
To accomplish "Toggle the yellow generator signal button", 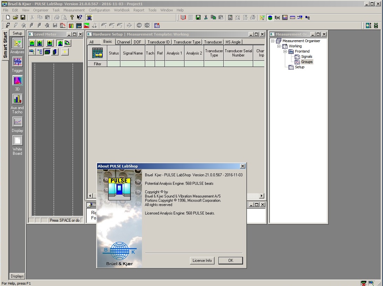I will (x=65, y=52).
